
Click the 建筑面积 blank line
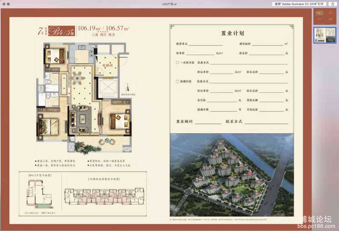(x=268, y=45)
